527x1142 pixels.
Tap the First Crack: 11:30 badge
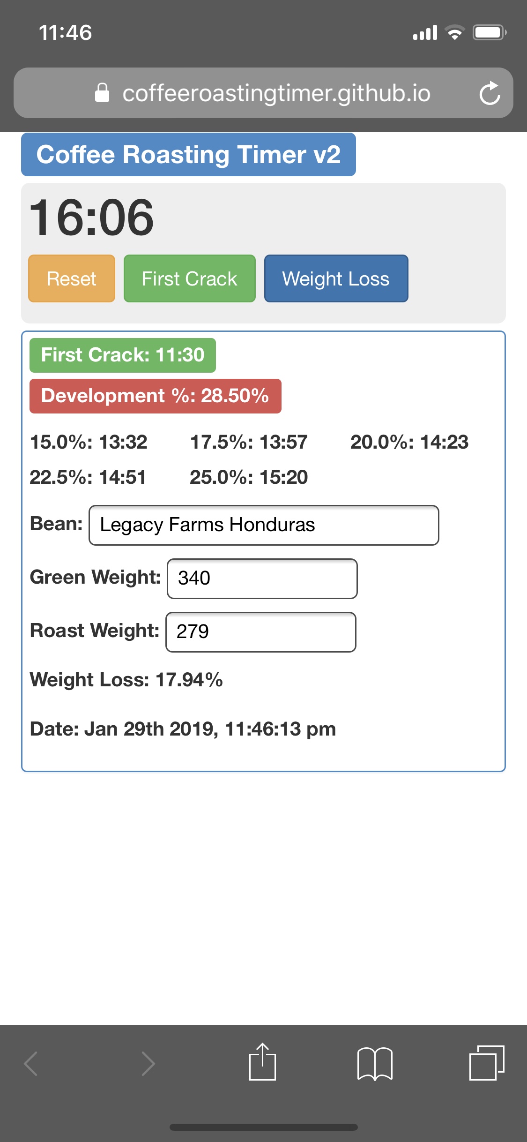click(x=123, y=355)
